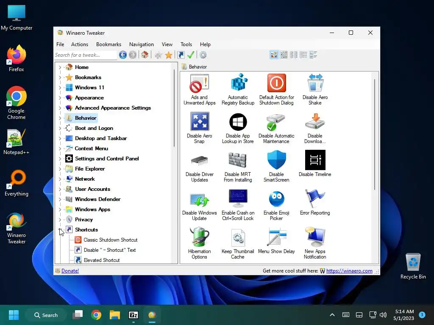Click the tweak list vertical scrollbar
Screen dimensions: 434x325
[x=375, y=135]
